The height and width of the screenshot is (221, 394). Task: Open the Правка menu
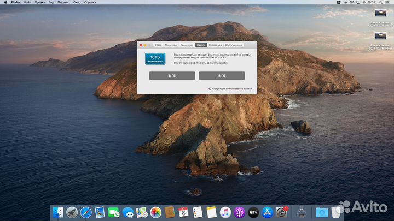[40, 2]
